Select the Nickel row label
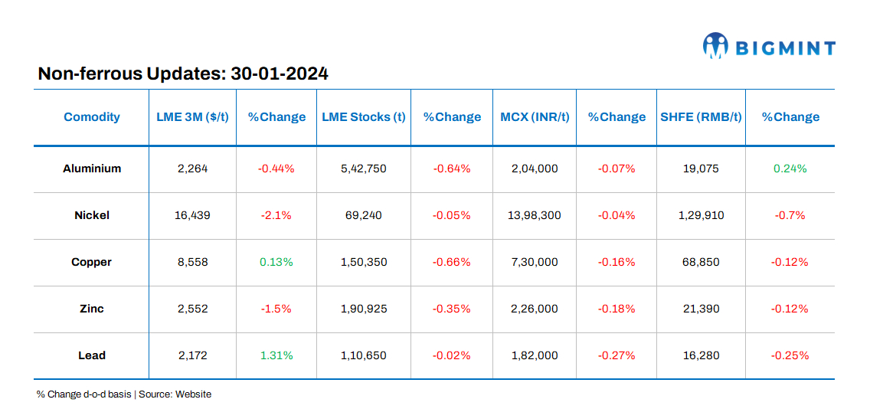870x409 pixels. click(92, 215)
